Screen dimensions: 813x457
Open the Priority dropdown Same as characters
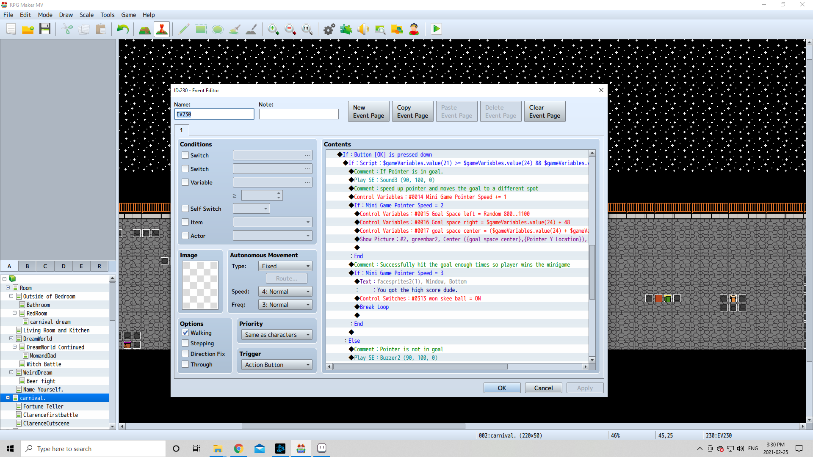point(277,335)
